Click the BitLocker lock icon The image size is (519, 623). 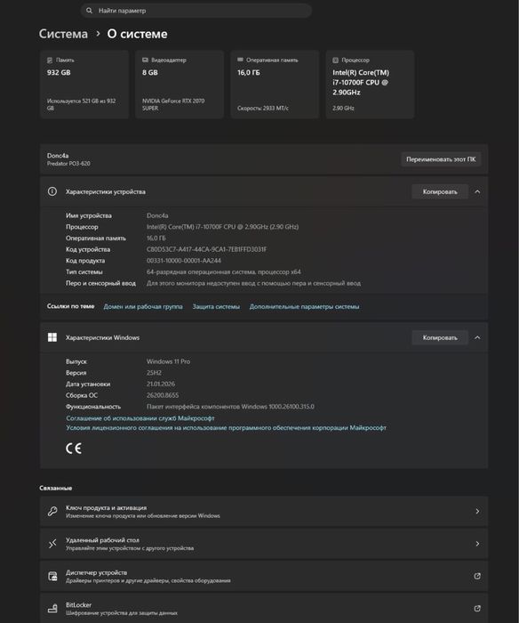(52, 608)
